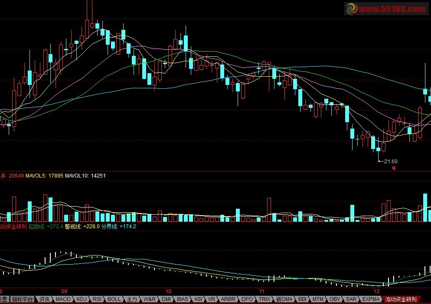The image size is (431, 304).
Task: Click the 11 month marker on time axis
Action: [x=262, y=291]
